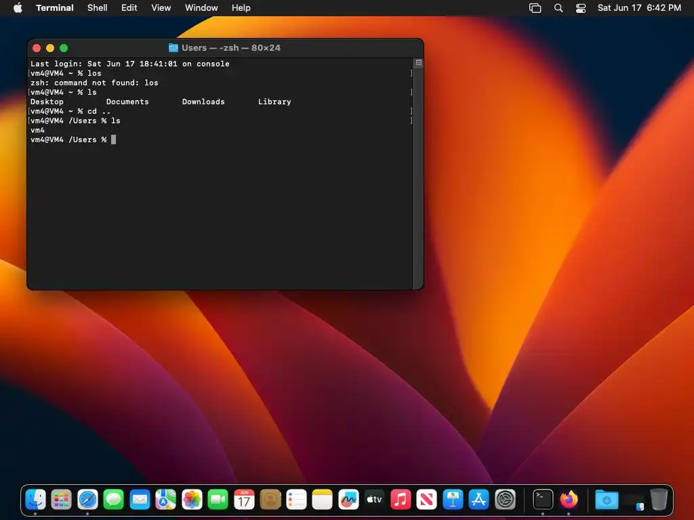
Task: Launch Keynote from the Dock
Action: coord(453,500)
